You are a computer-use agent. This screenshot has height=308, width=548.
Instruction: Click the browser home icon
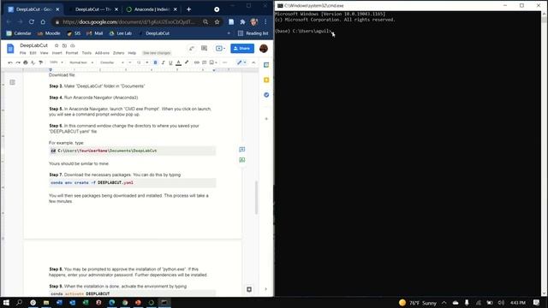43,21
